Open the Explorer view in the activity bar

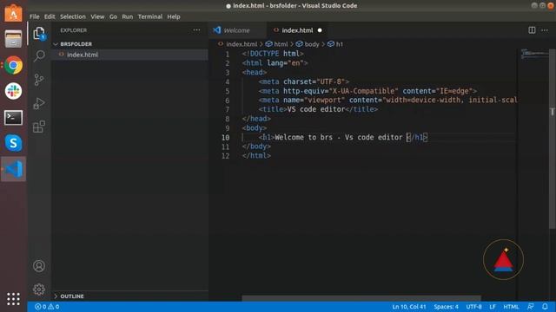[x=39, y=33]
